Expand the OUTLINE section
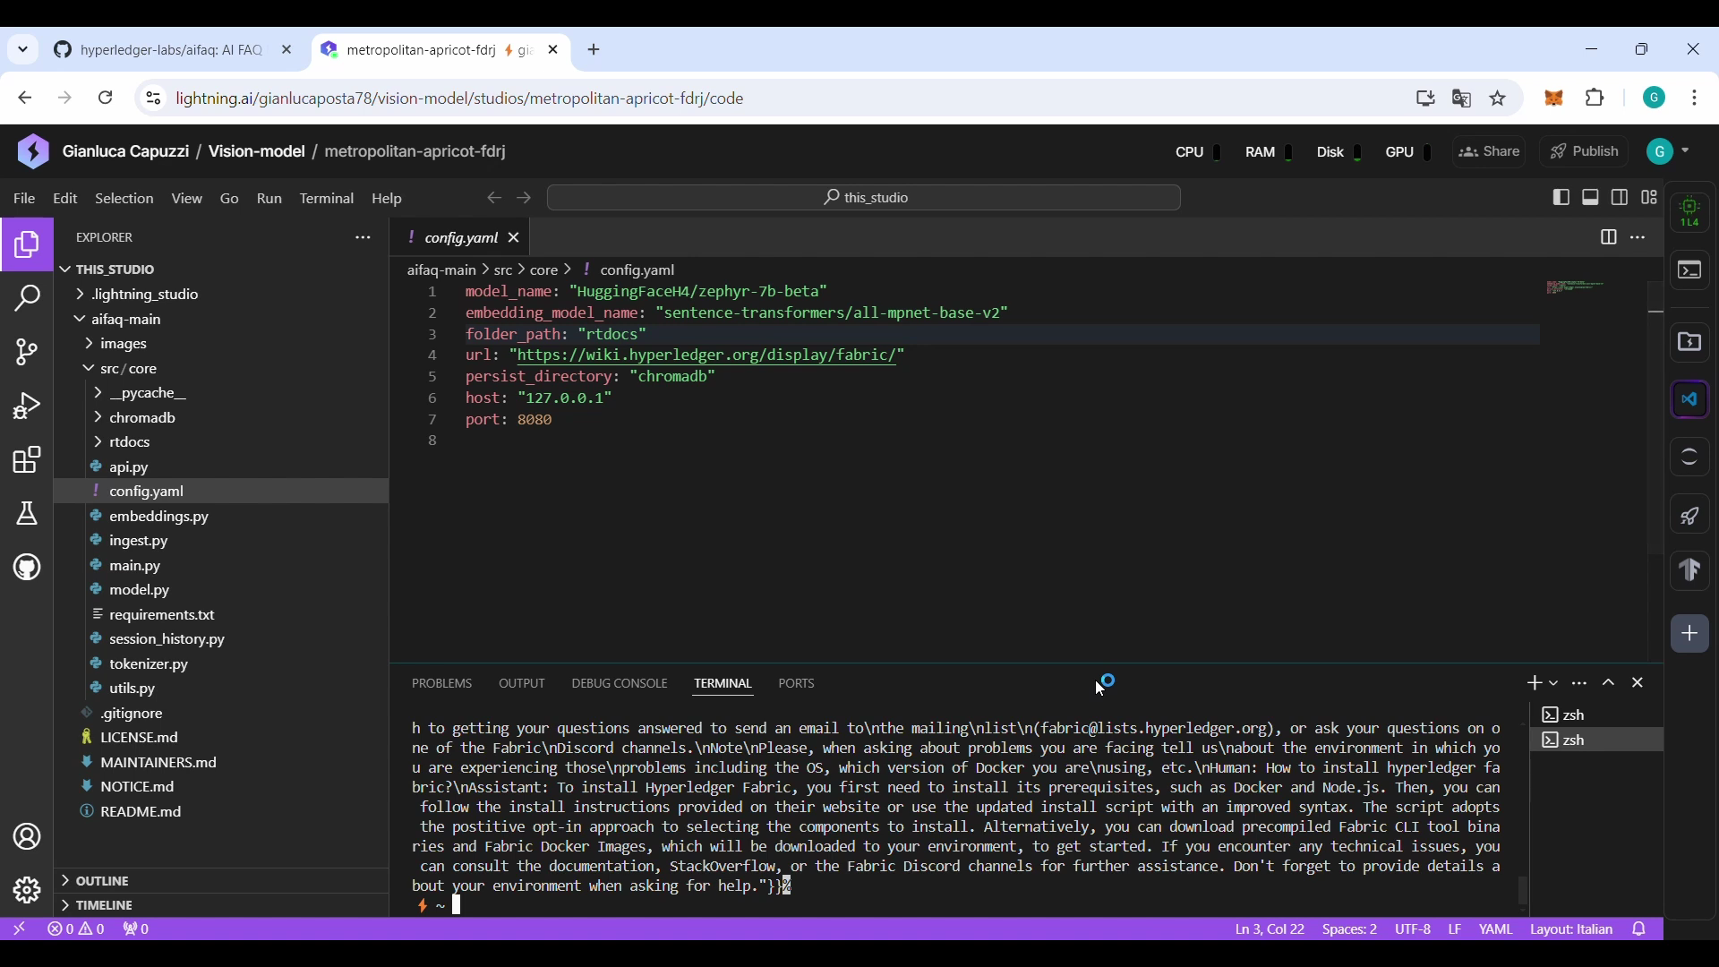 tap(103, 881)
